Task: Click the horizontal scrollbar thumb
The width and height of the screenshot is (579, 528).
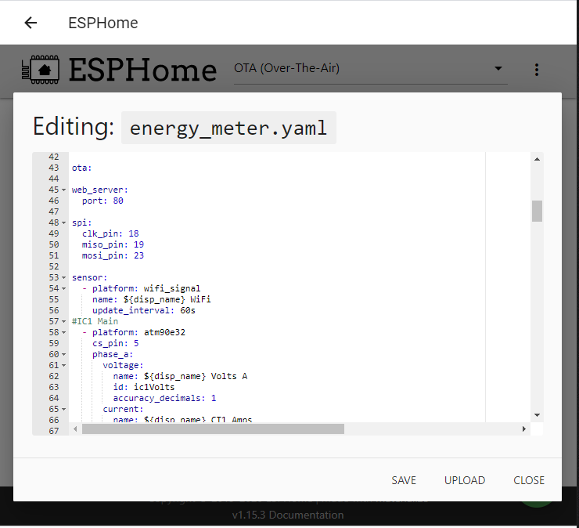Action: tap(213, 429)
